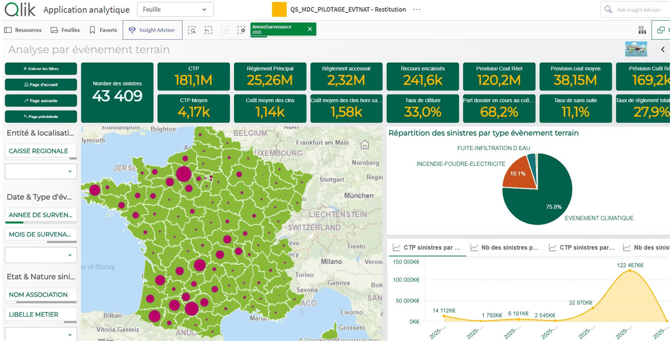Click the Enlever les filtres button

40,68
